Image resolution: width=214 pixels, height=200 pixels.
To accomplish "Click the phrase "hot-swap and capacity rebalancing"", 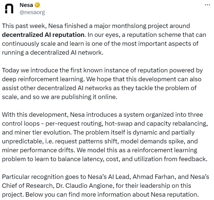I will tap(159, 123).
